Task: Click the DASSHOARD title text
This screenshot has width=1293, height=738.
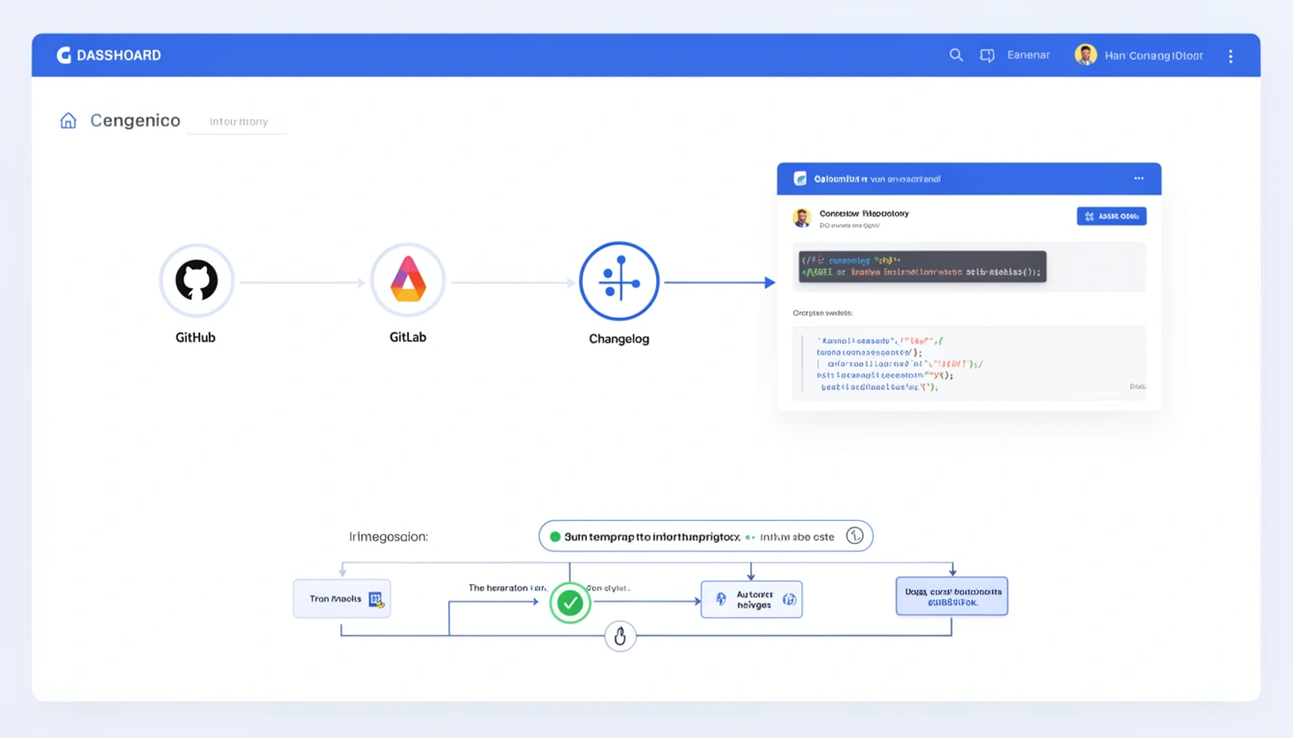Action: pos(118,56)
